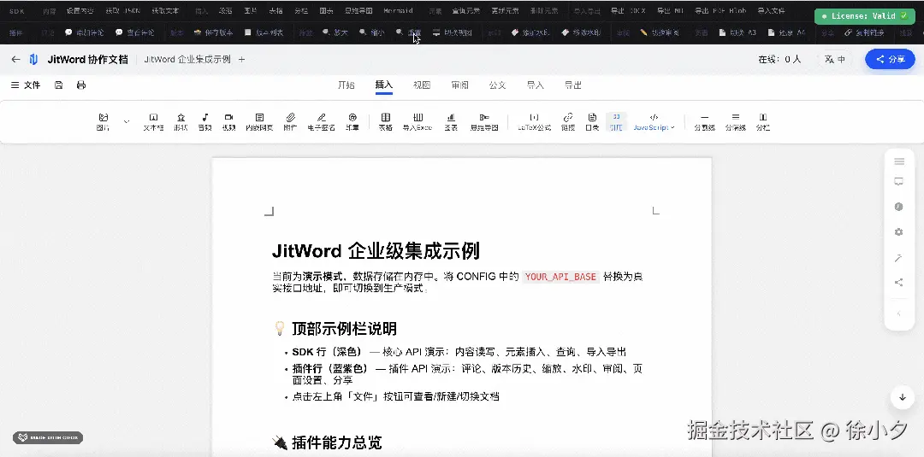The height and width of the screenshot is (457, 924).
Task: Import Excel with the 导入Excel icon
Action: pyautogui.click(x=418, y=122)
